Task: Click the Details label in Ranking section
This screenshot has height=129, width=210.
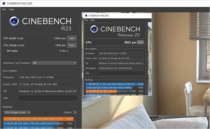Action: pyautogui.click(x=67, y=112)
